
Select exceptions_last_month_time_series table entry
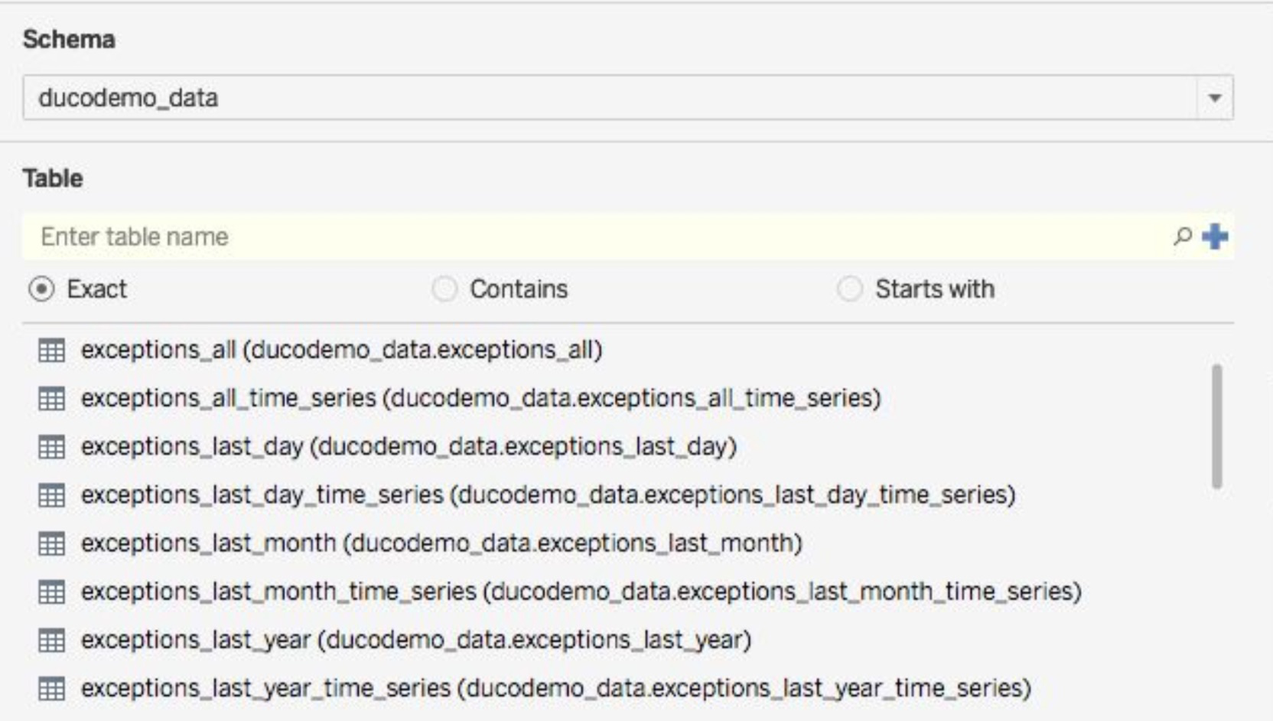pyautogui.click(x=581, y=592)
